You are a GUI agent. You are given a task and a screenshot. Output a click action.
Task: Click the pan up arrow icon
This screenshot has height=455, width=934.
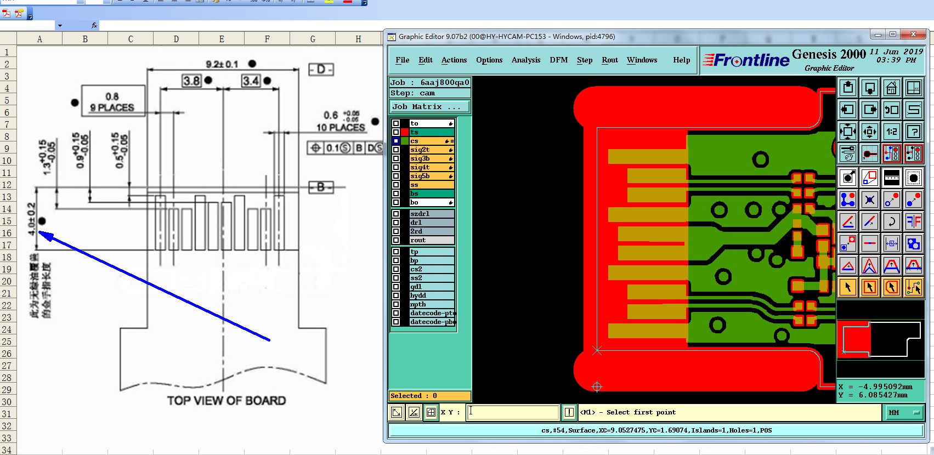click(x=848, y=88)
